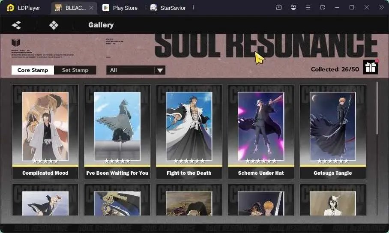Open the collection reward gift box

pos(371,67)
